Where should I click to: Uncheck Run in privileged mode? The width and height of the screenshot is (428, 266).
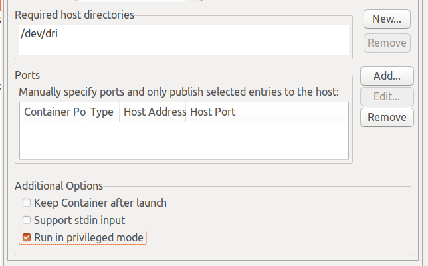27,237
